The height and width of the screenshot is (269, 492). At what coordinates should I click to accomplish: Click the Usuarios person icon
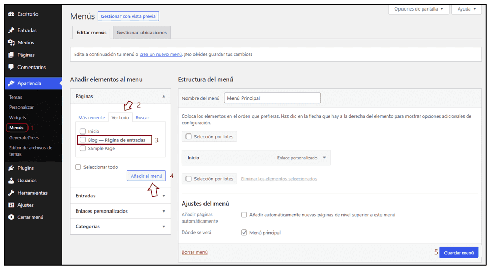11,180
